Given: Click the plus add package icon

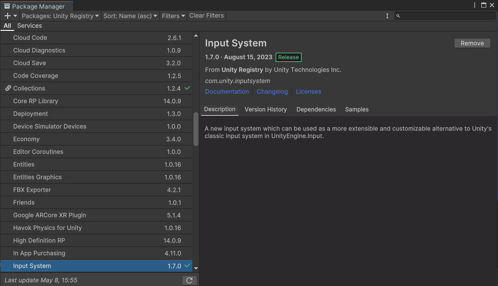Looking at the screenshot, I should pyautogui.click(x=8, y=16).
